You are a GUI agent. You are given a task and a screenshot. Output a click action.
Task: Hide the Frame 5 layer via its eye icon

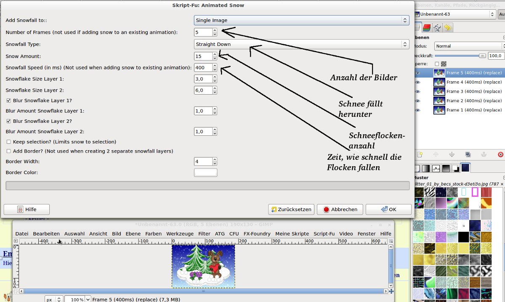click(418, 73)
